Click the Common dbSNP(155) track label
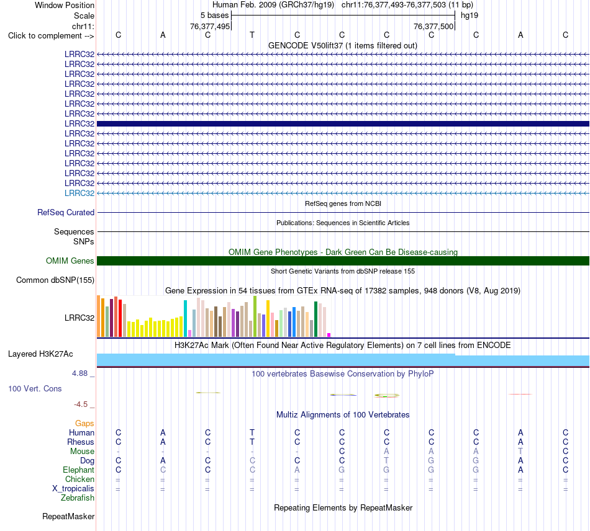This screenshot has height=531, width=590. pos(55,280)
